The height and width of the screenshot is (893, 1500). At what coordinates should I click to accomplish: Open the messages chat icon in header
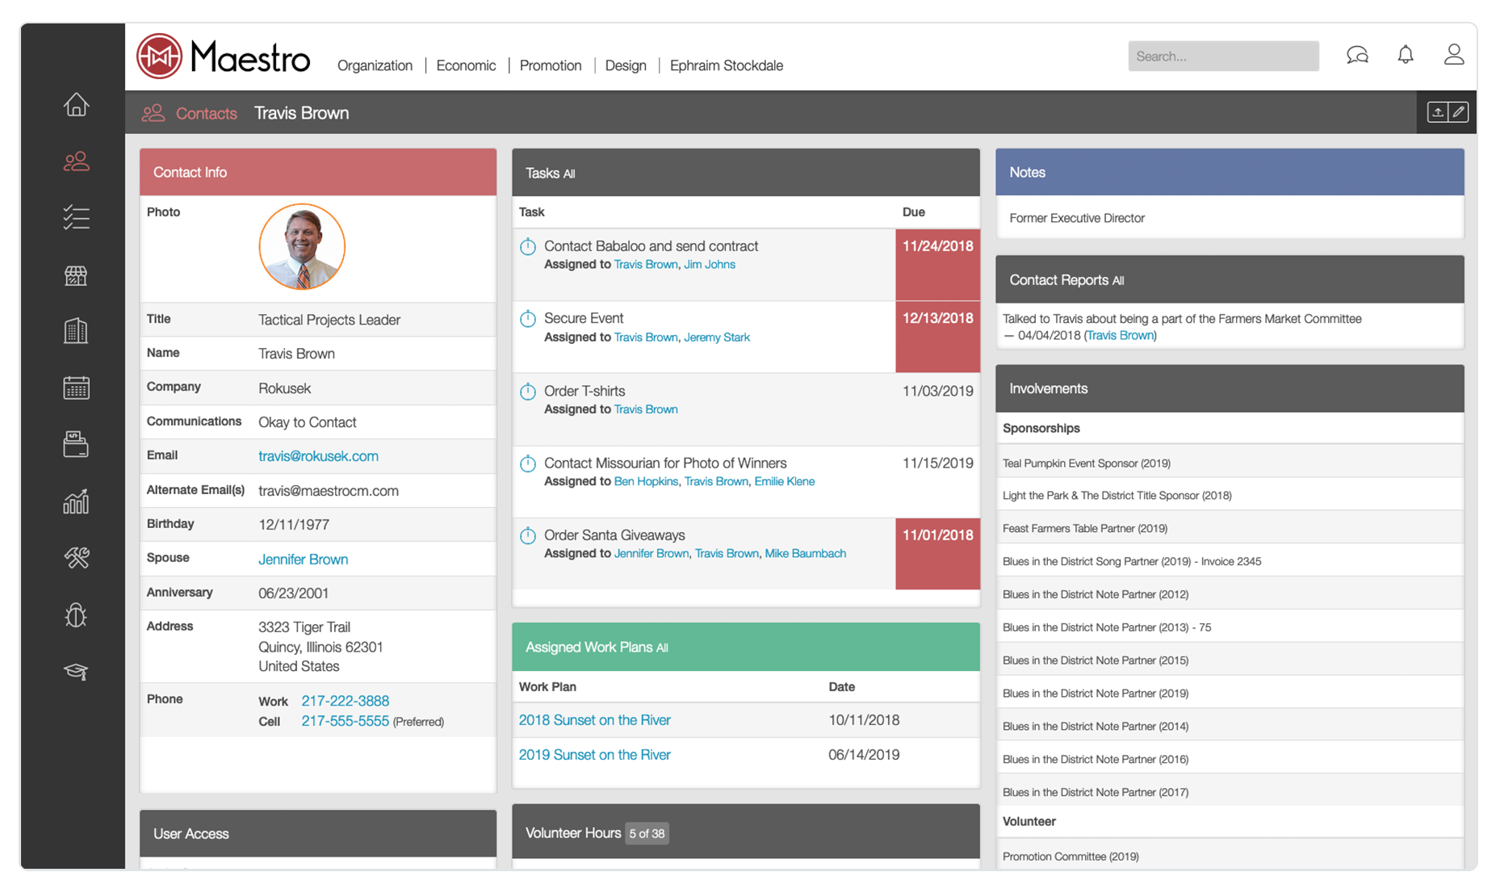(1357, 54)
